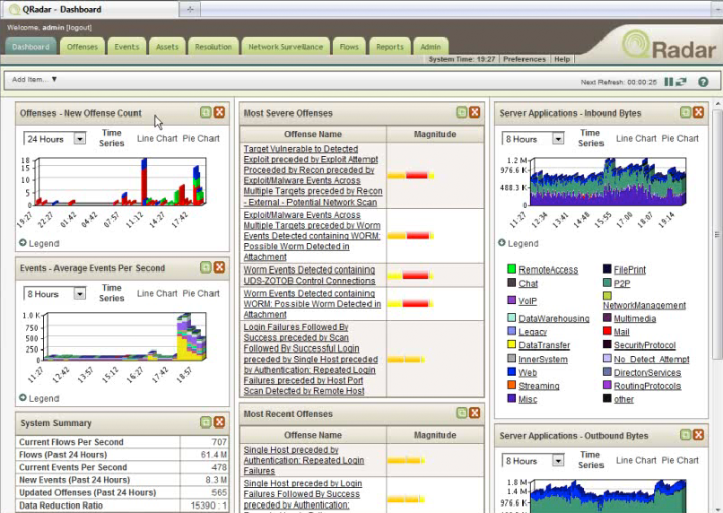Select Line Chart in Events Per Second panel

tap(157, 293)
